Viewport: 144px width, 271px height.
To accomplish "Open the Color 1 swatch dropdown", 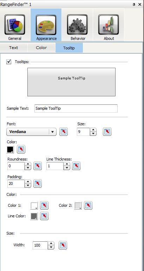I will (x=34, y=206).
